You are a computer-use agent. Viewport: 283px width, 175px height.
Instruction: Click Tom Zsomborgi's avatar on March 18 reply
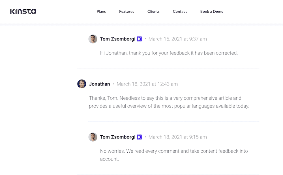[x=93, y=137]
